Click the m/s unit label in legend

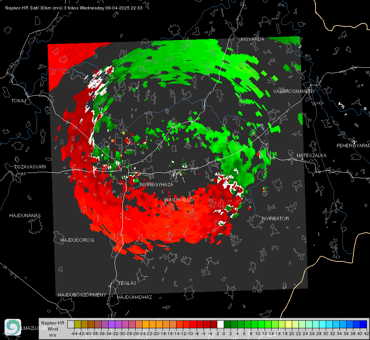point(53,335)
